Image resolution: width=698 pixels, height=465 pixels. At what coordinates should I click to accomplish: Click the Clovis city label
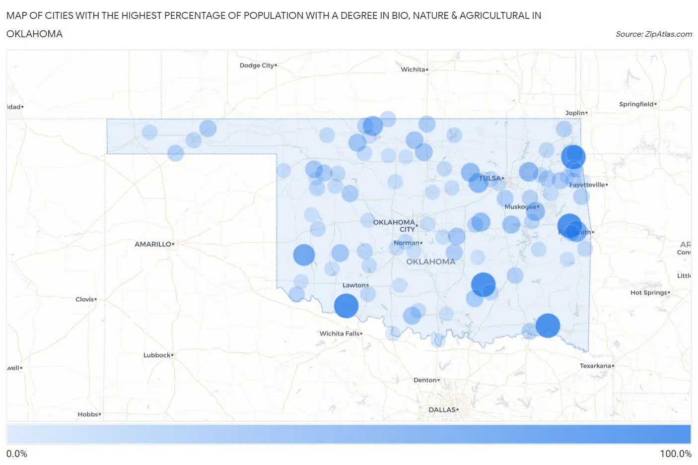85,299
